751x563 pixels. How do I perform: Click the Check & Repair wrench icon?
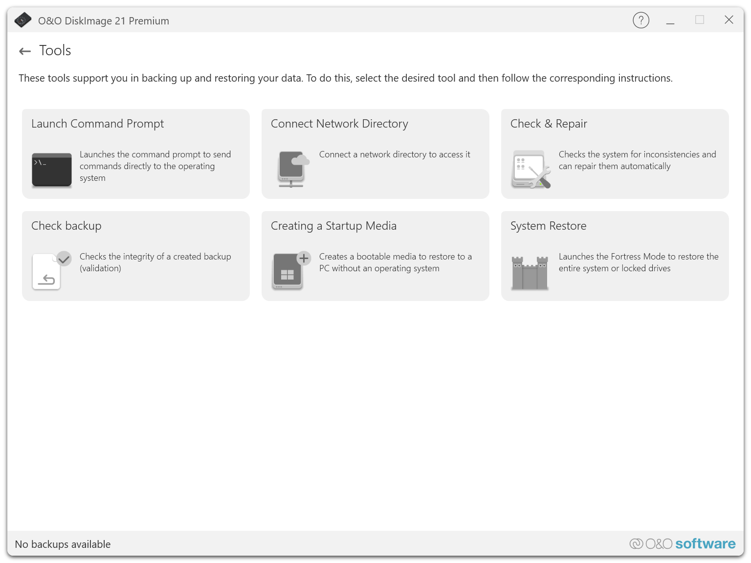[531, 170]
